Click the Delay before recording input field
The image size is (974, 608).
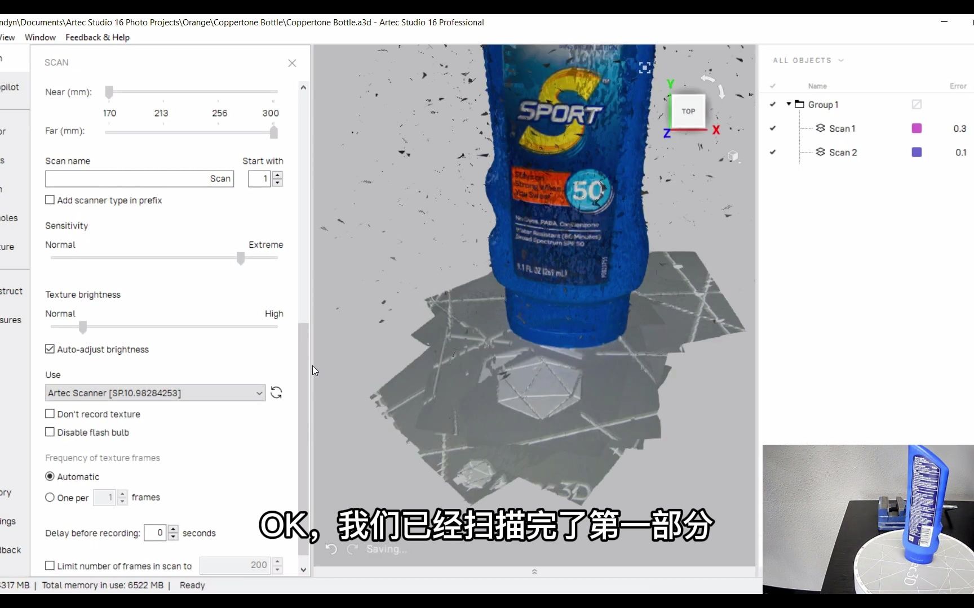tap(155, 533)
